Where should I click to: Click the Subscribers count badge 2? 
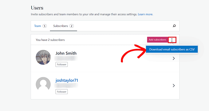click(x=72, y=26)
